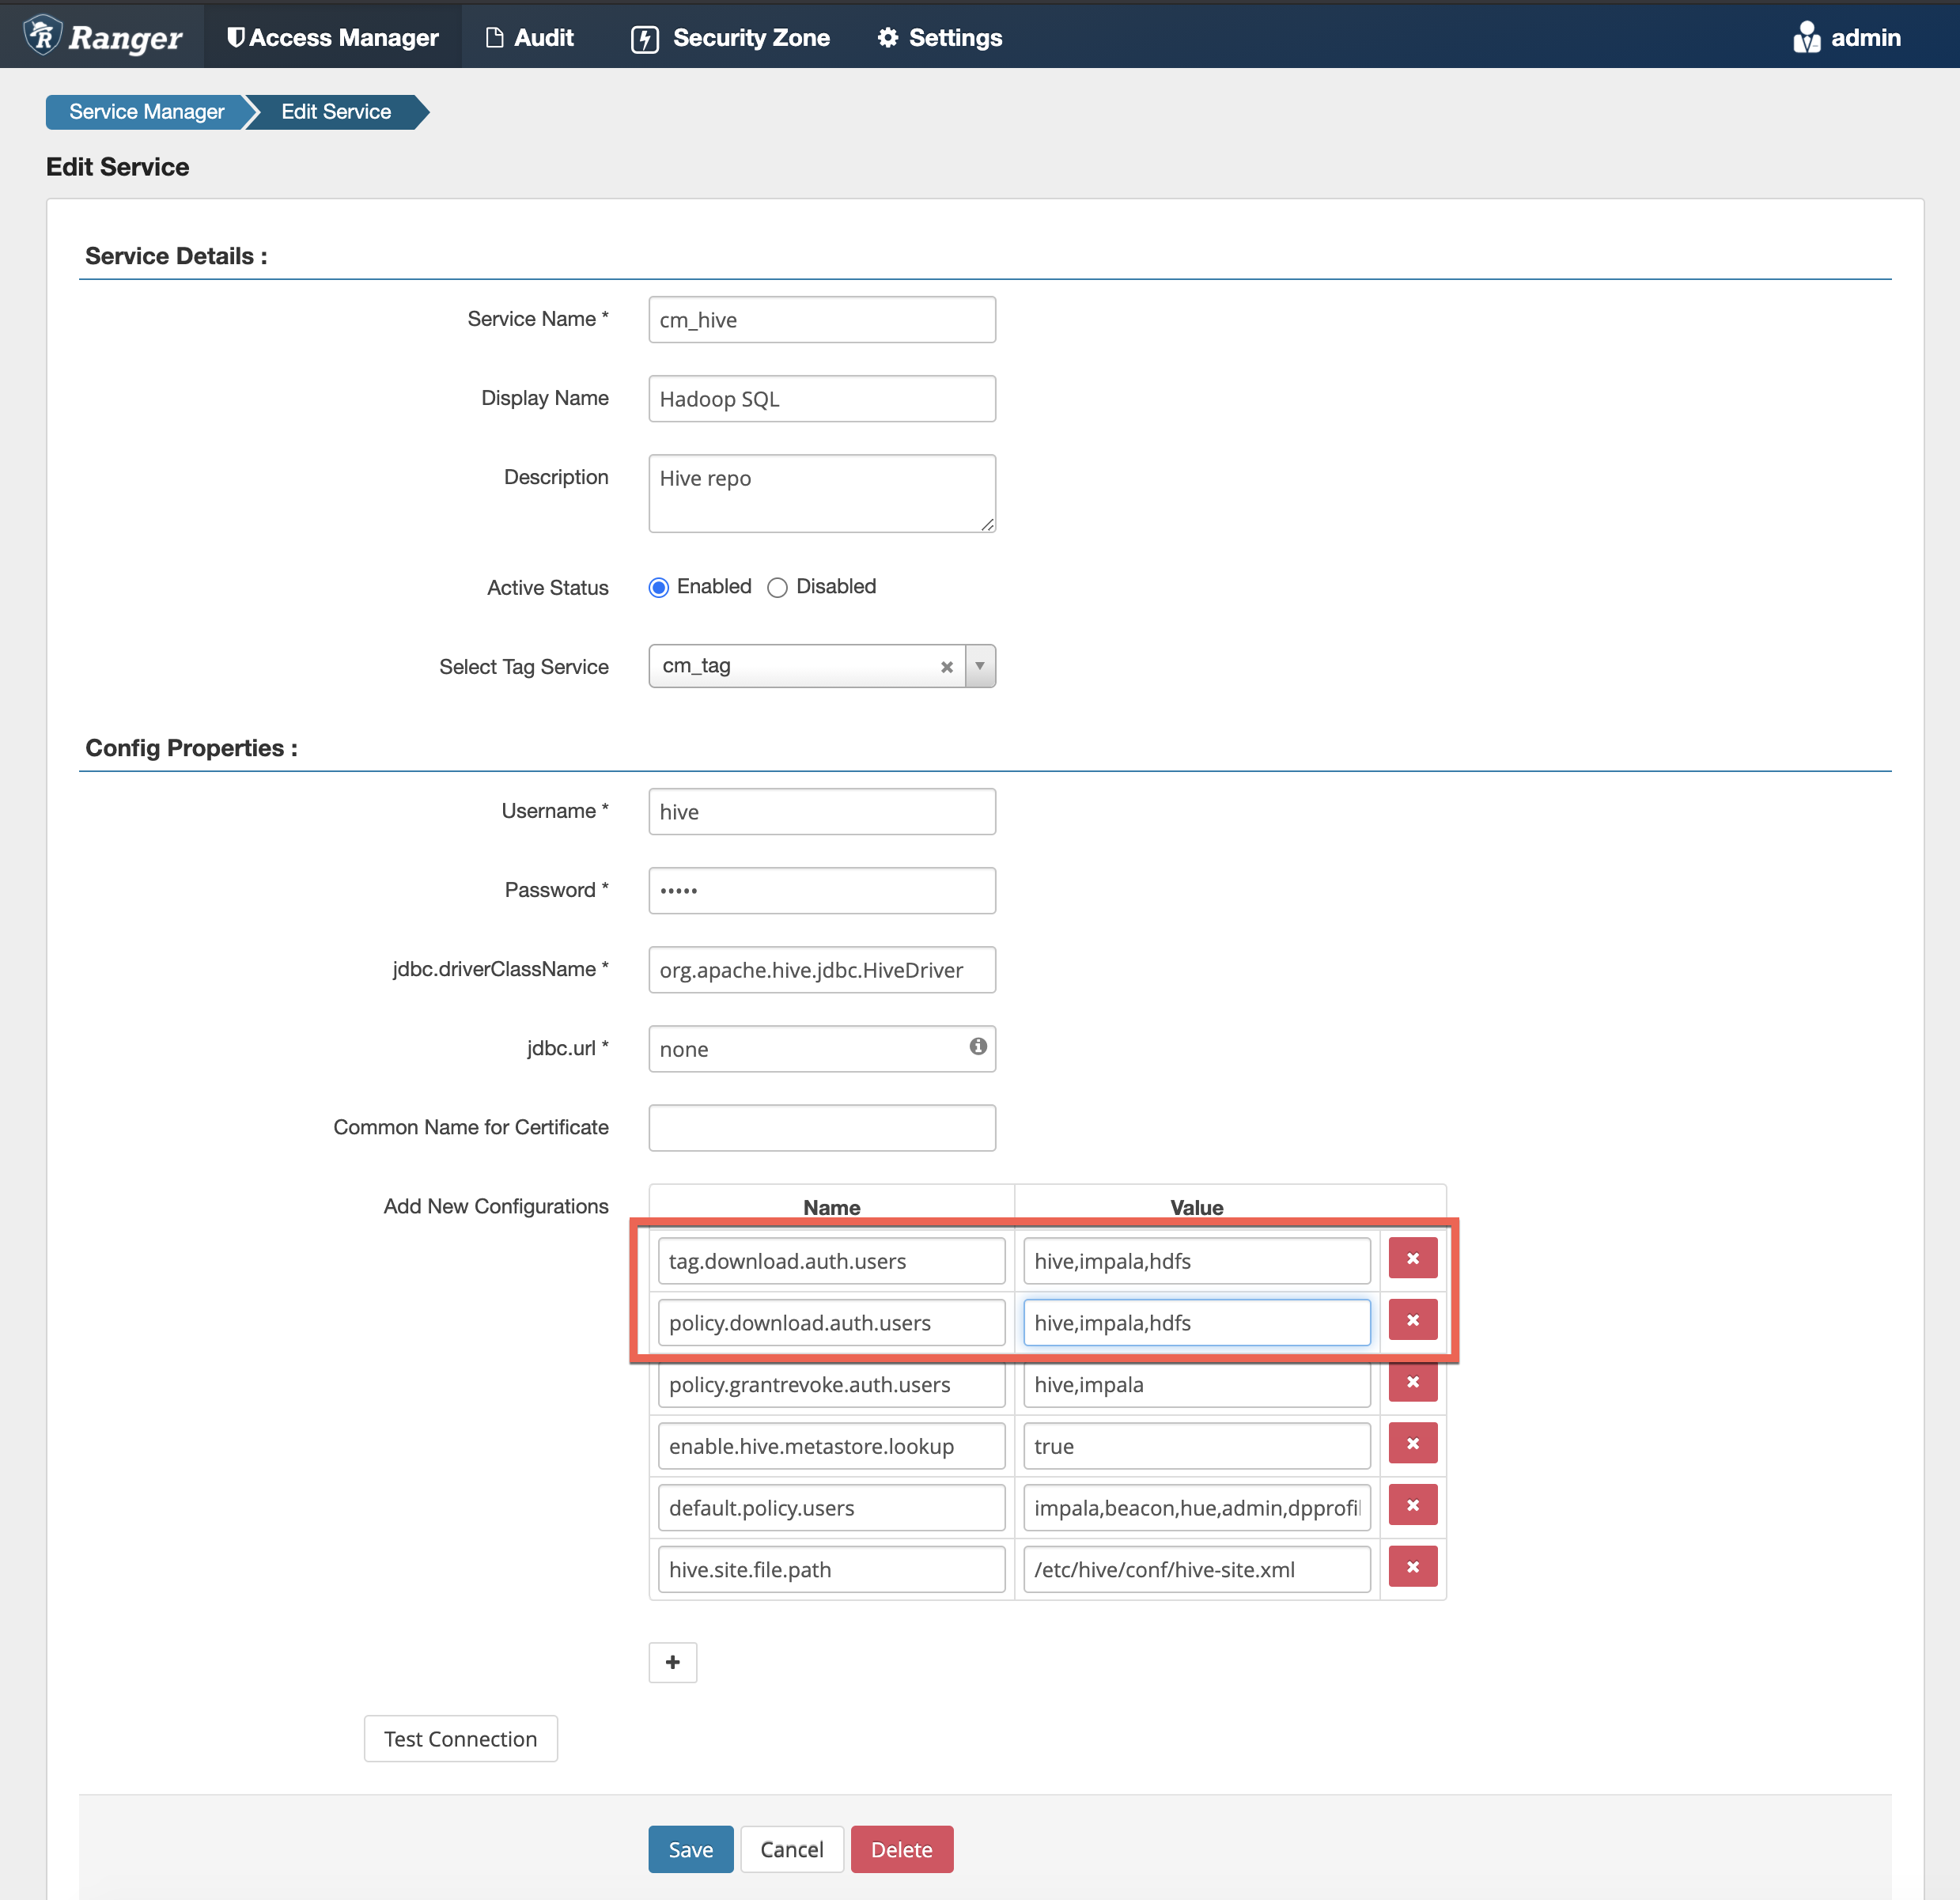
Task: Navigate back via Service Manager breadcrumb
Action: tap(146, 111)
